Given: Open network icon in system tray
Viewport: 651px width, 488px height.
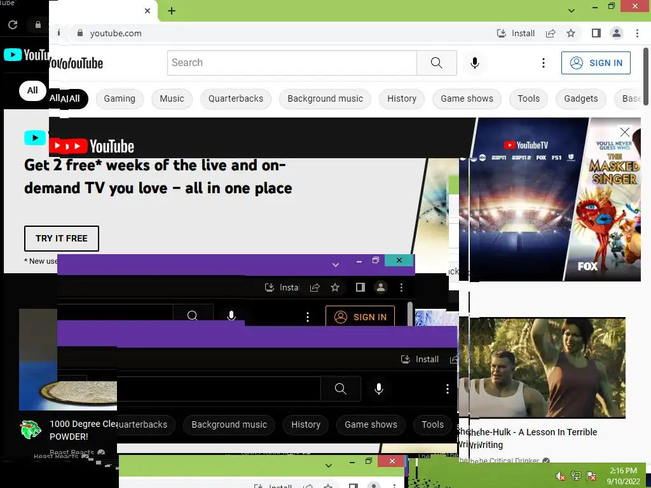Looking at the screenshot, I should tap(575, 475).
